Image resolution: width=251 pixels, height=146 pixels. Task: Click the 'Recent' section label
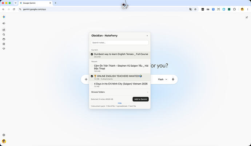(x=94, y=62)
